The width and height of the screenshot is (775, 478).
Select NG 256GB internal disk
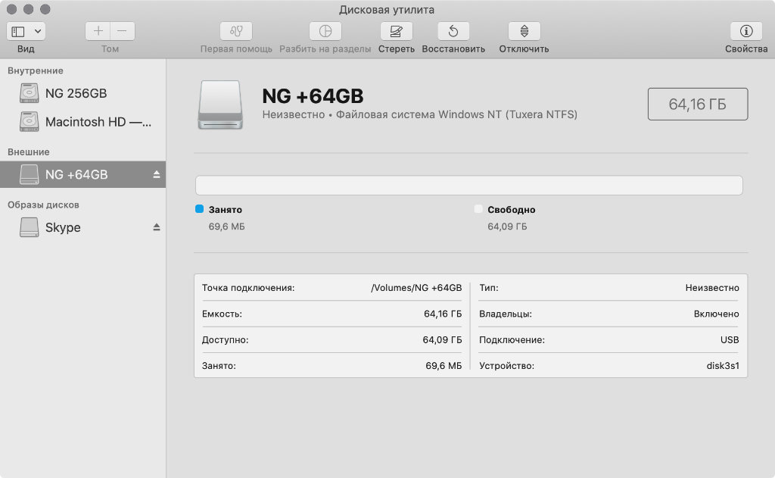[x=83, y=93]
